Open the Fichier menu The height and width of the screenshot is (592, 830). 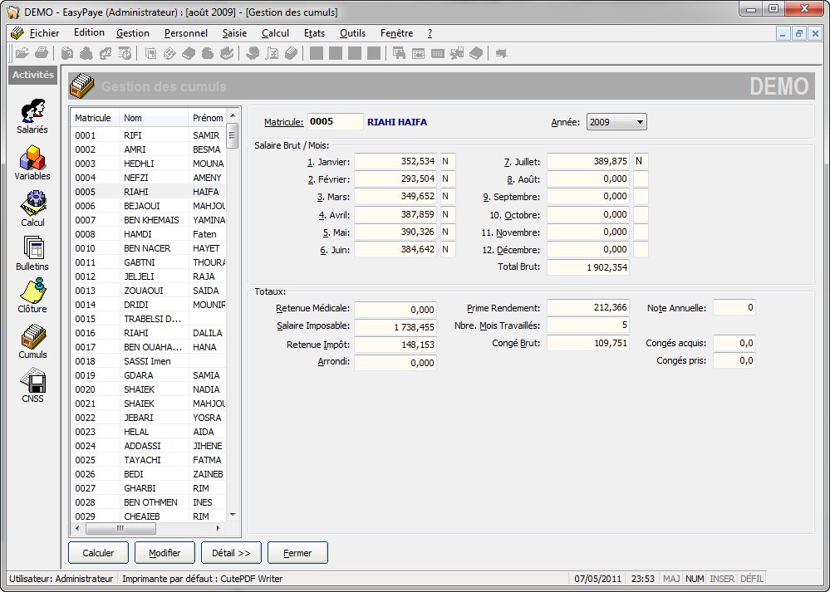pos(45,33)
